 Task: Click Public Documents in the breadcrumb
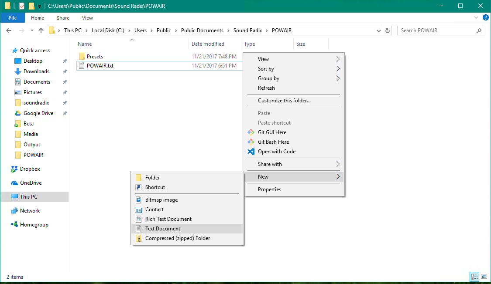pos(202,30)
